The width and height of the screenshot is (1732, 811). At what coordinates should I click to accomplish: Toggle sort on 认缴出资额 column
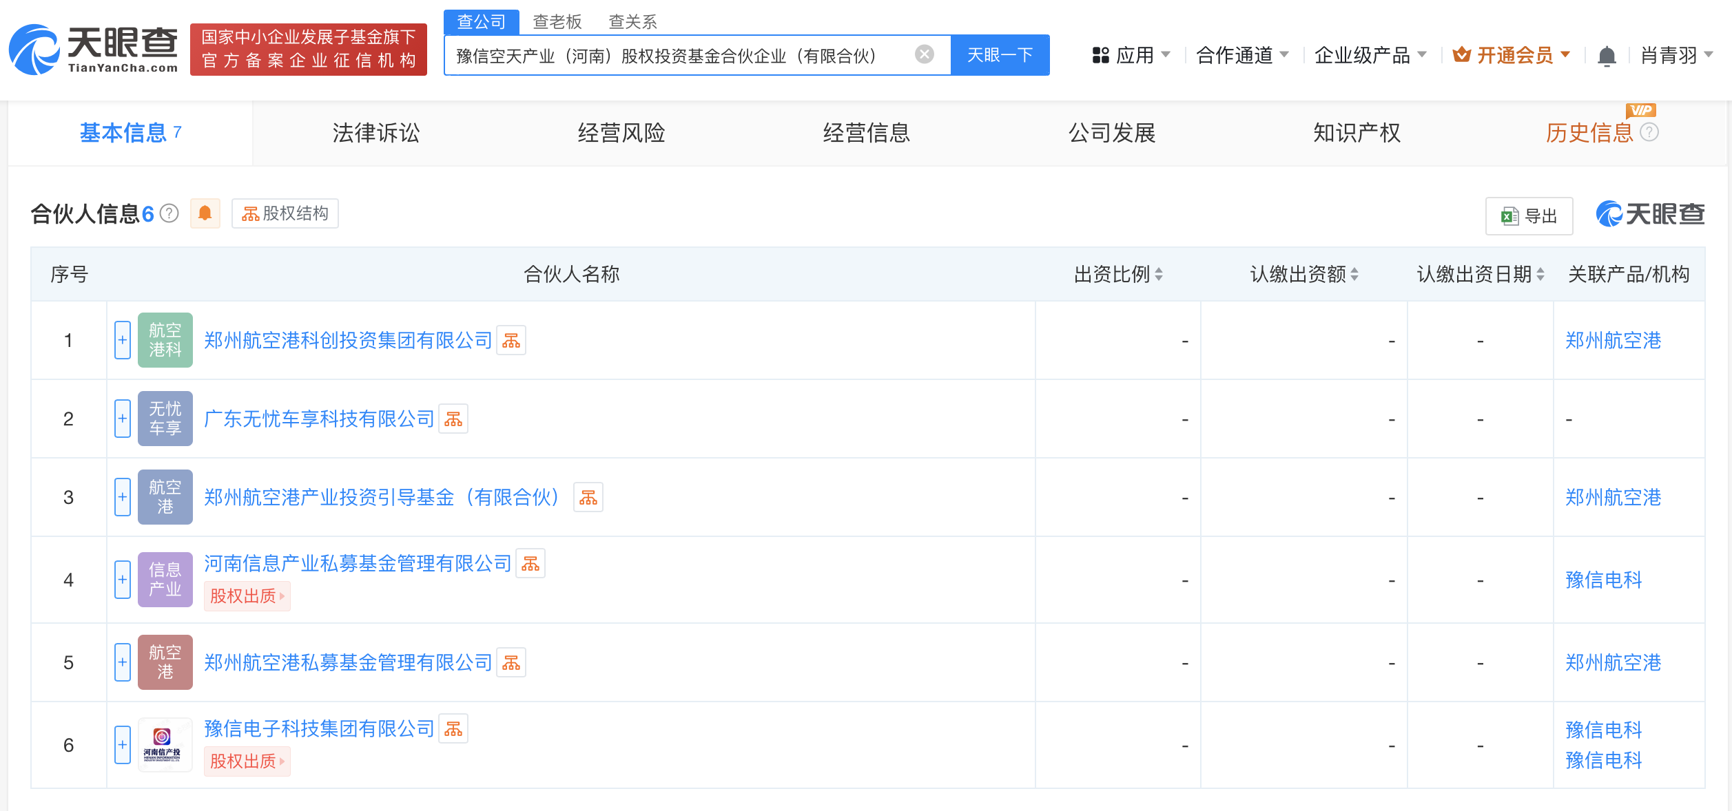[x=1354, y=274]
